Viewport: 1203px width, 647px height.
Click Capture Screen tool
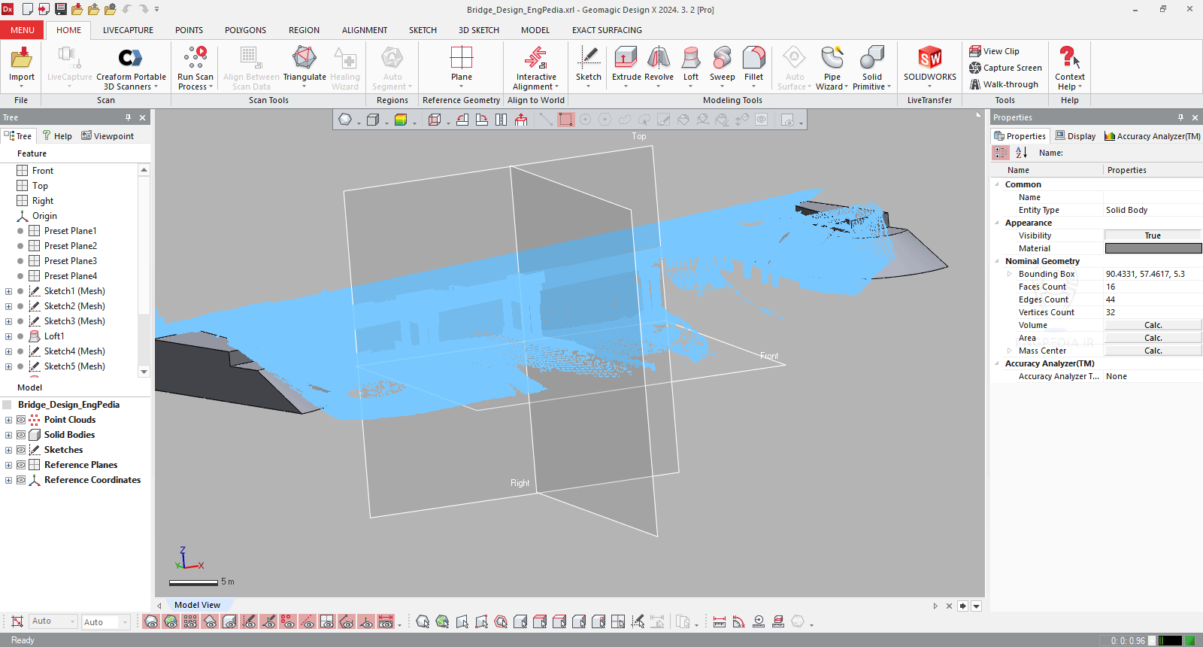[x=1005, y=68]
